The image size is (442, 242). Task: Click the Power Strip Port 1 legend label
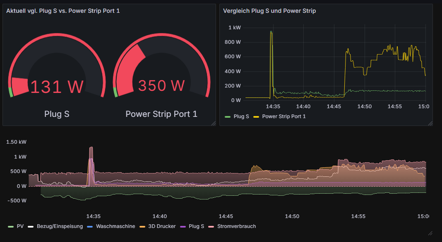click(283, 116)
